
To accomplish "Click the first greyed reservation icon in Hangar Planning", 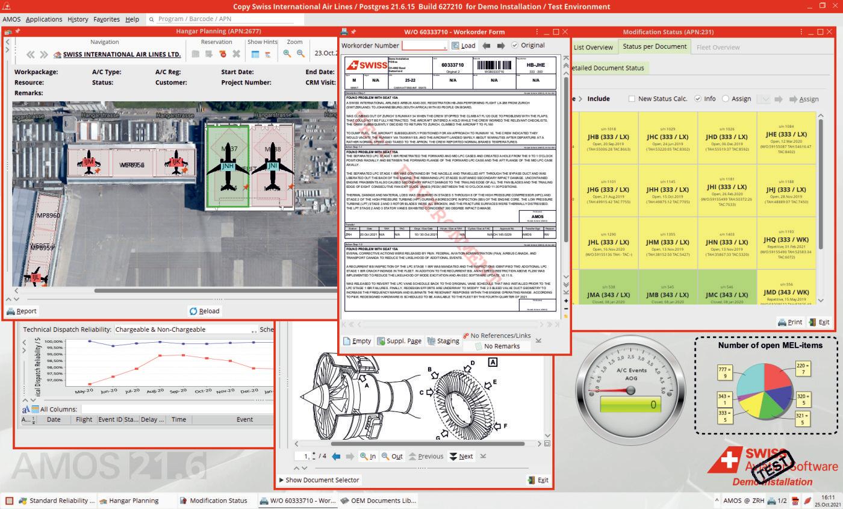I will click(195, 54).
